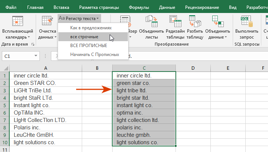Select column A header
Viewport: 268px width, 152px height.
click(46, 68)
